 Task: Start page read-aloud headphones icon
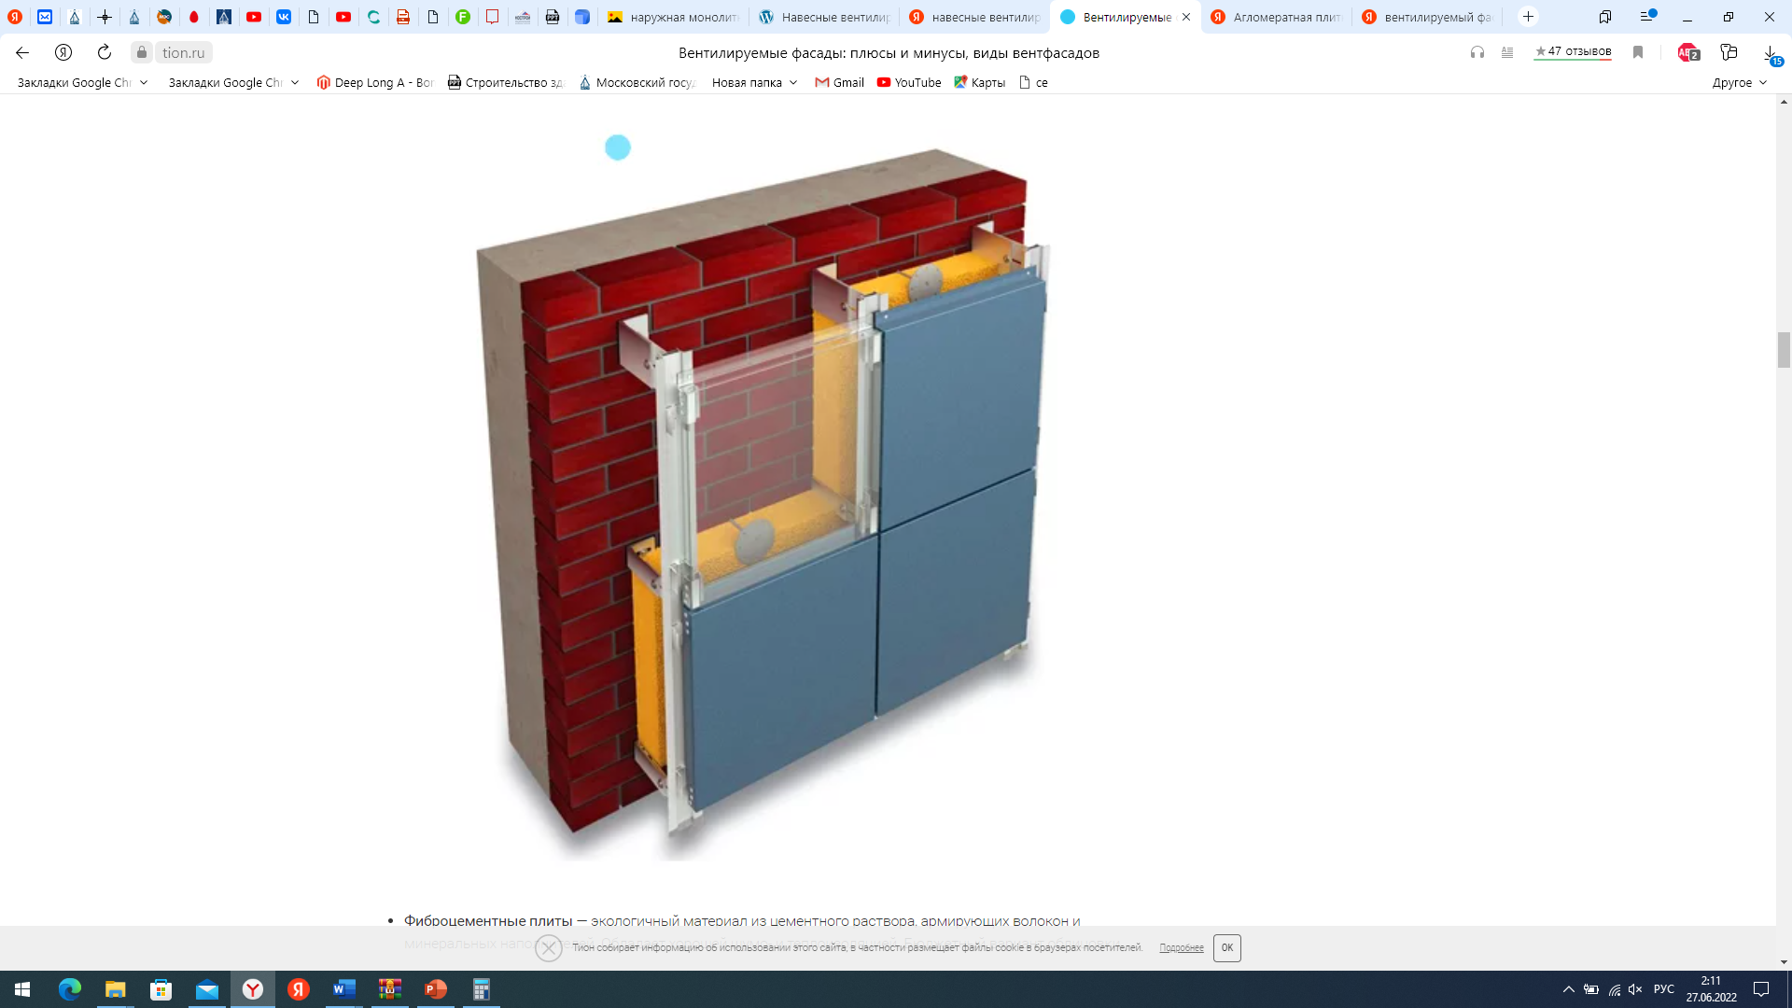pyautogui.click(x=1477, y=53)
